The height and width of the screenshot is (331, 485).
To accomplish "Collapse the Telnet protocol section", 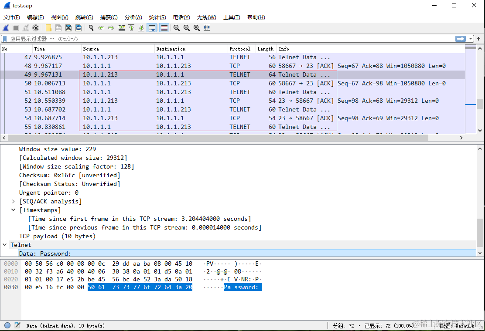I will click(x=5, y=245).
